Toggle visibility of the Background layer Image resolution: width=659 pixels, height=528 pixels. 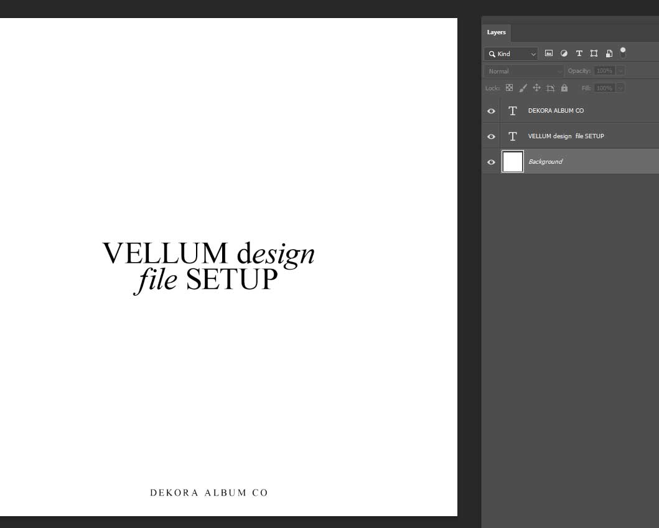pos(491,162)
